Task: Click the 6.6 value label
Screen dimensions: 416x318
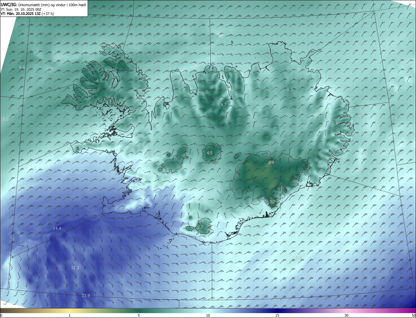Action: [x=22, y=67]
